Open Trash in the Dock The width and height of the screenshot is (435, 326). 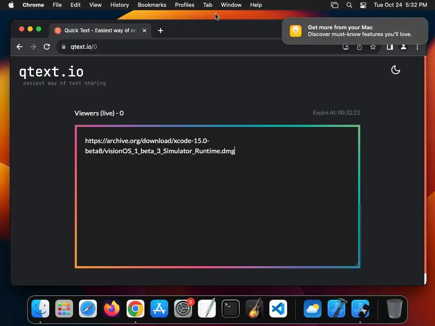point(395,308)
